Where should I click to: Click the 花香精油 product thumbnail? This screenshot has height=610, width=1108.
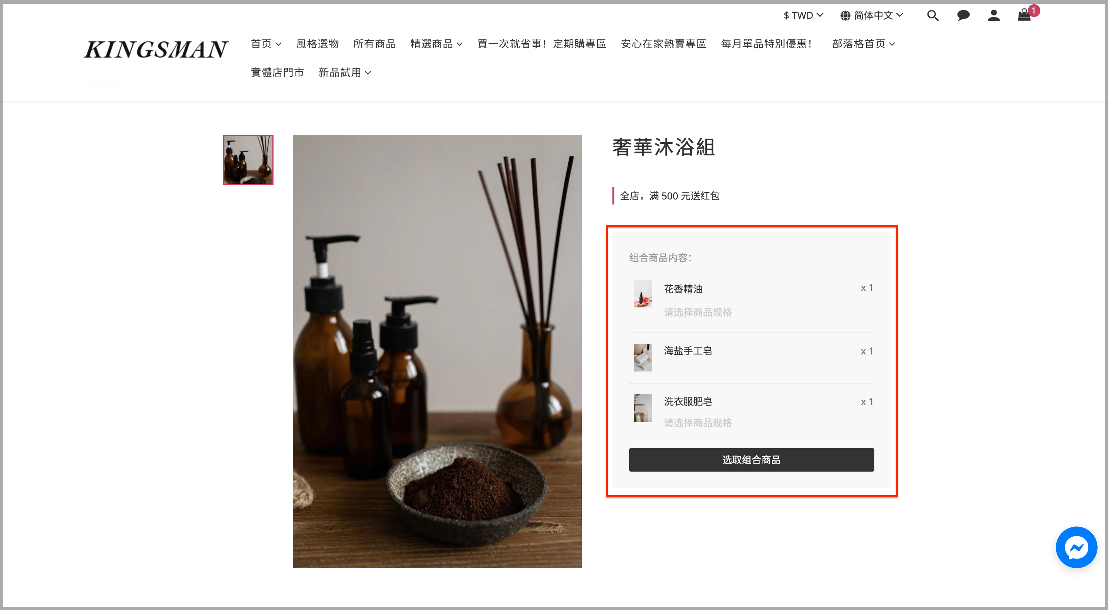643,294
